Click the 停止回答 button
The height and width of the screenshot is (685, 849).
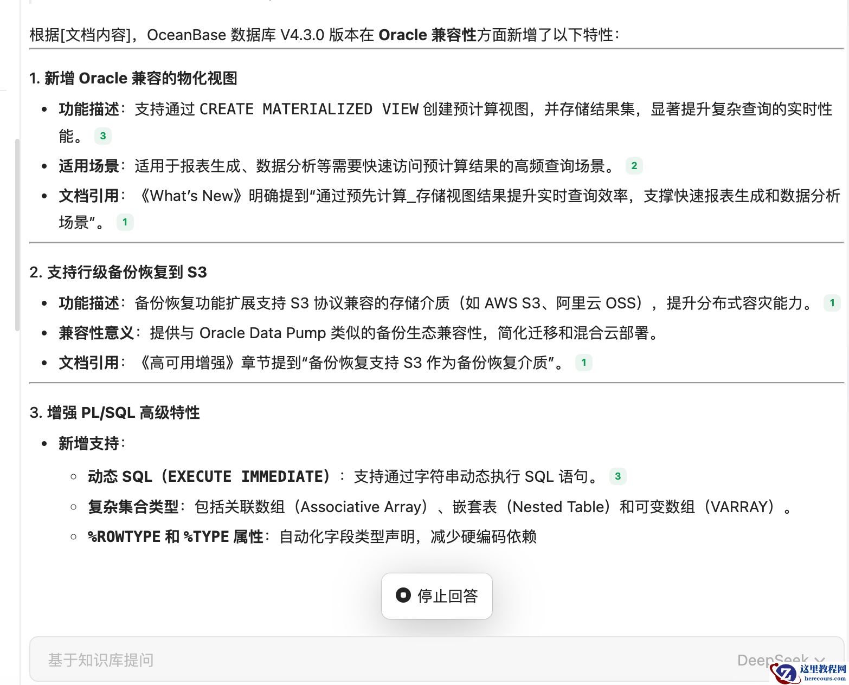click(x=437, y=596)
